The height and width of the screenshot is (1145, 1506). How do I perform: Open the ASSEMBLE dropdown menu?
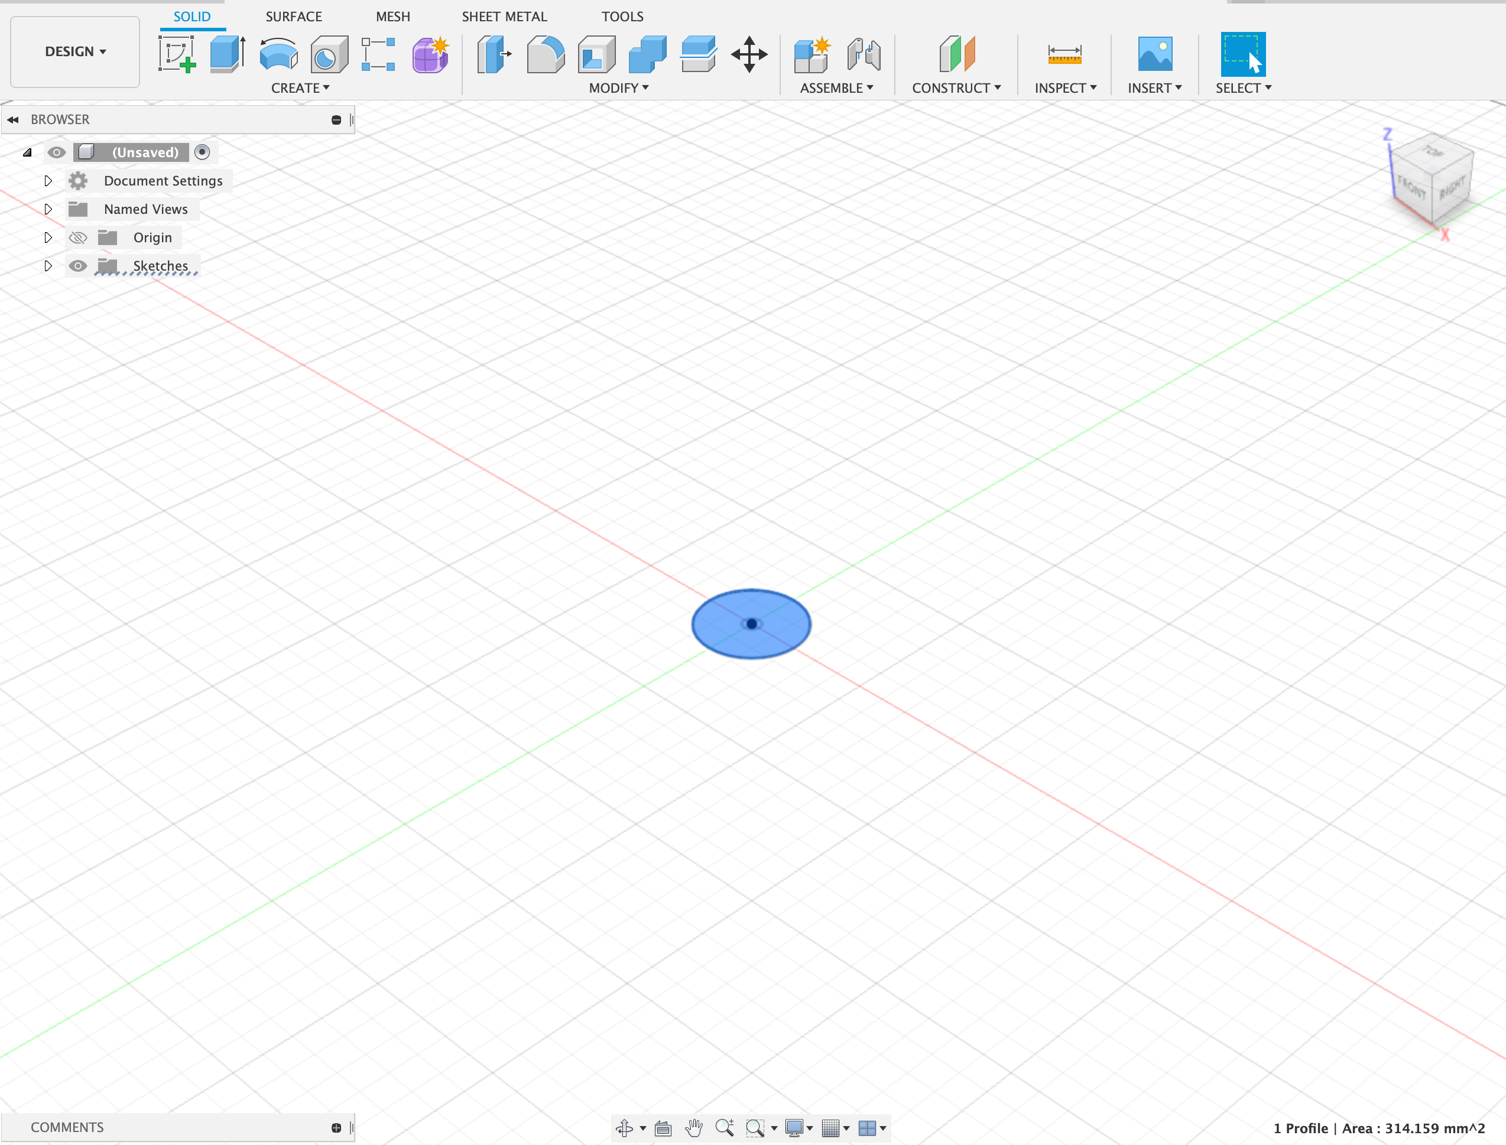836,88
